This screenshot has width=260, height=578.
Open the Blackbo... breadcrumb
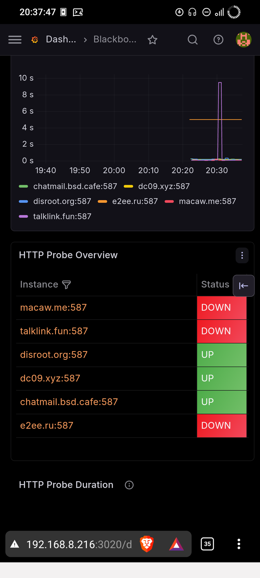pos(115,39)
